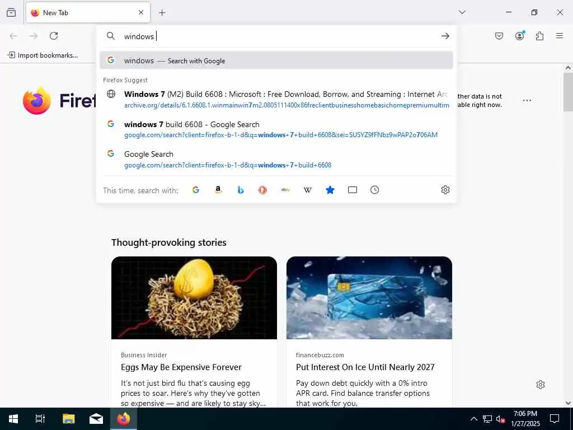This screenshot has height=430, width=573.
Task: Click the 'Firefox Suggest' section label
Action: coord(125,80)
